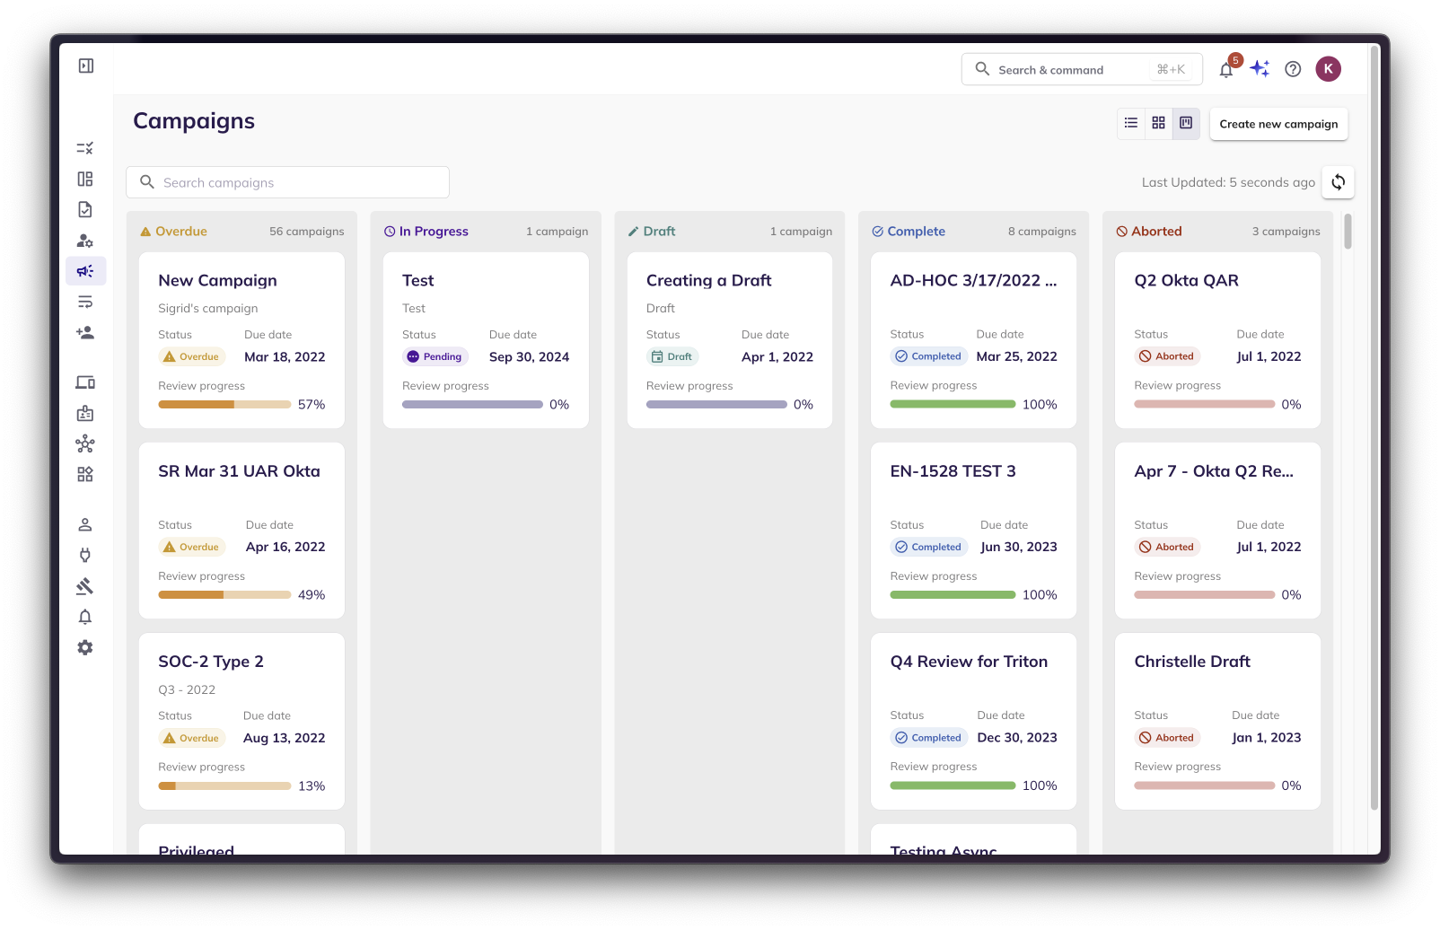
Task: Switch to grid view
Action: [x=1159, y=123]
